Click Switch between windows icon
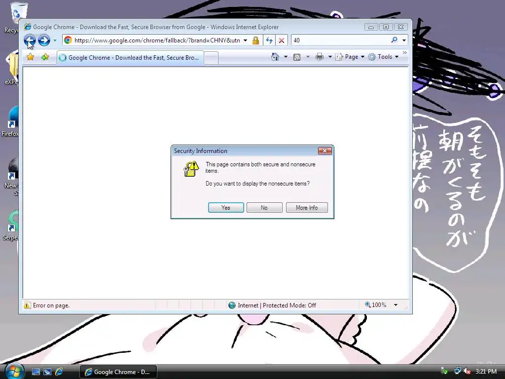The image size is (505, 379). pos(47,372)
